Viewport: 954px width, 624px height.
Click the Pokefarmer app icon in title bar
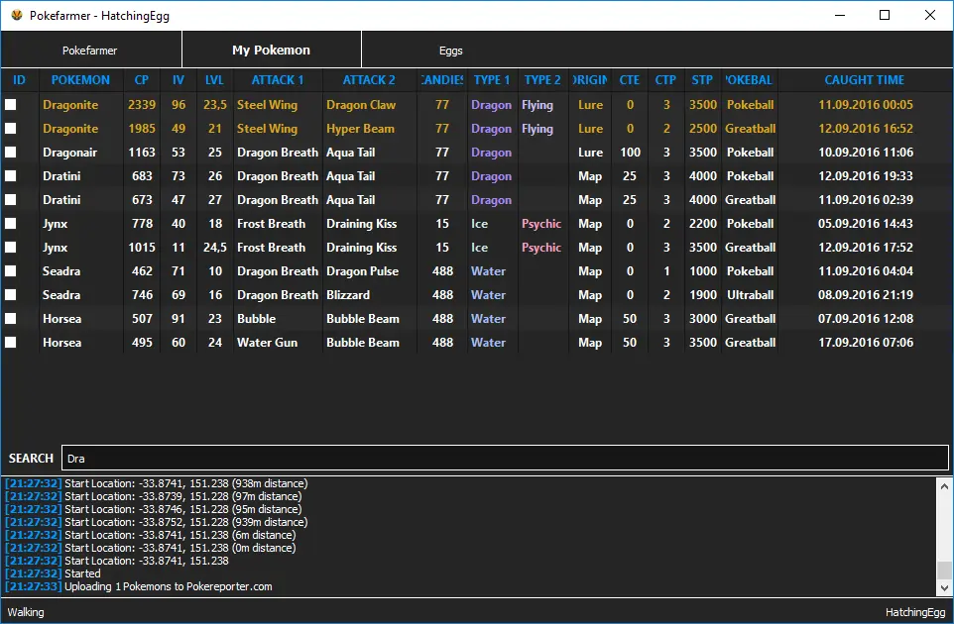pos(17,15)
